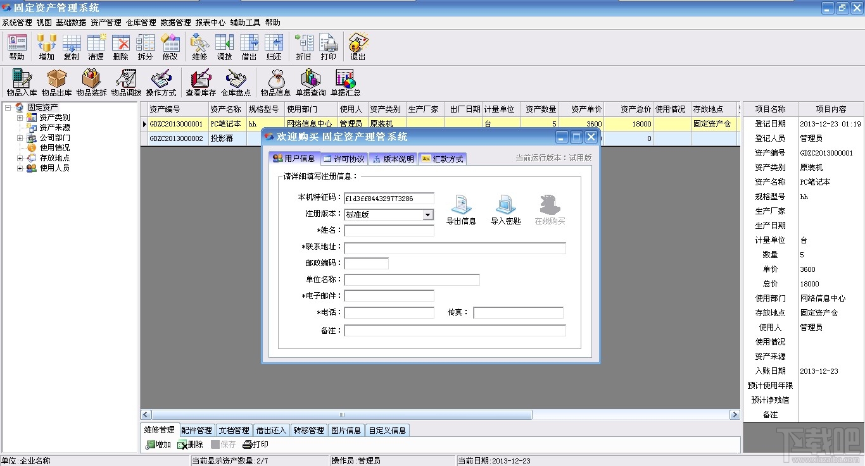Switch to the 版本说明 tab
This screenshot has width=865, height=466.
click(393, 159)
